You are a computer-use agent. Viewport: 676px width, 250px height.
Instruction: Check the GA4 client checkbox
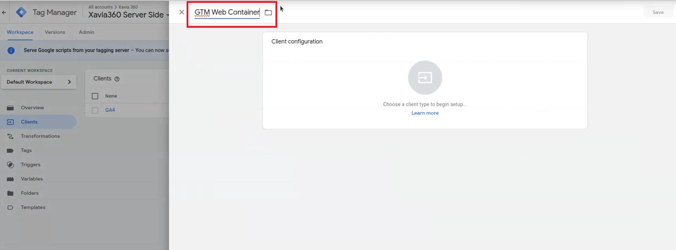tap(95, 110)
